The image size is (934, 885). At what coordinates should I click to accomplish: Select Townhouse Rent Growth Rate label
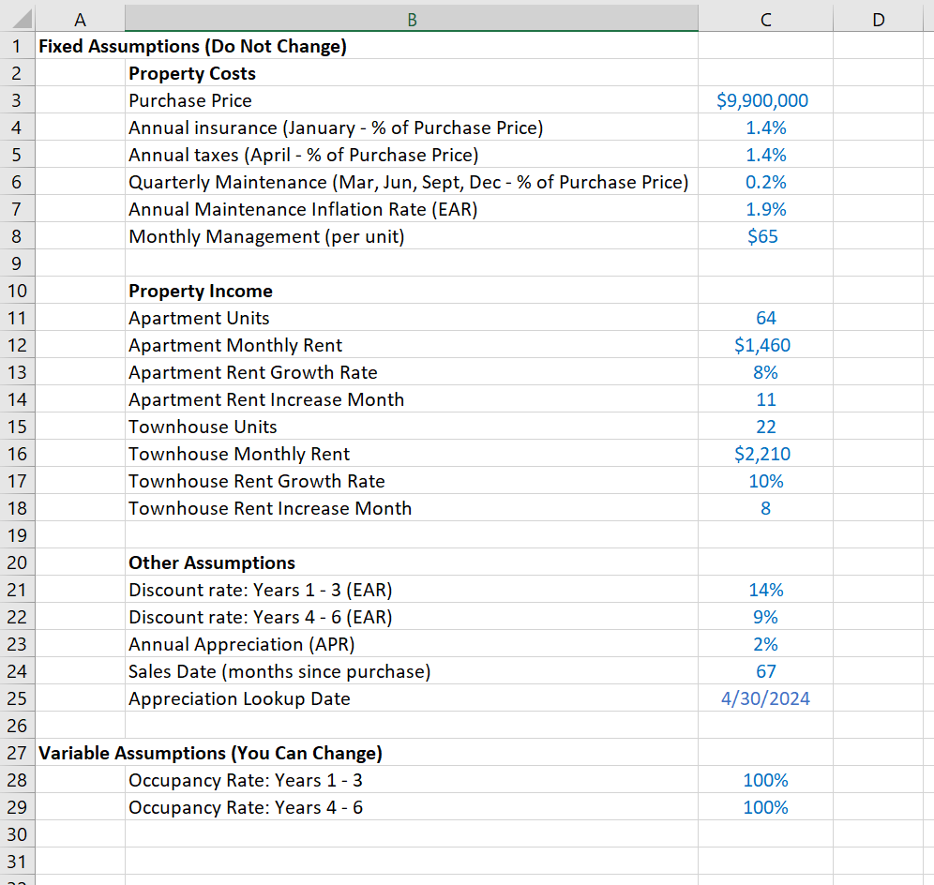[x=412, y=481]
